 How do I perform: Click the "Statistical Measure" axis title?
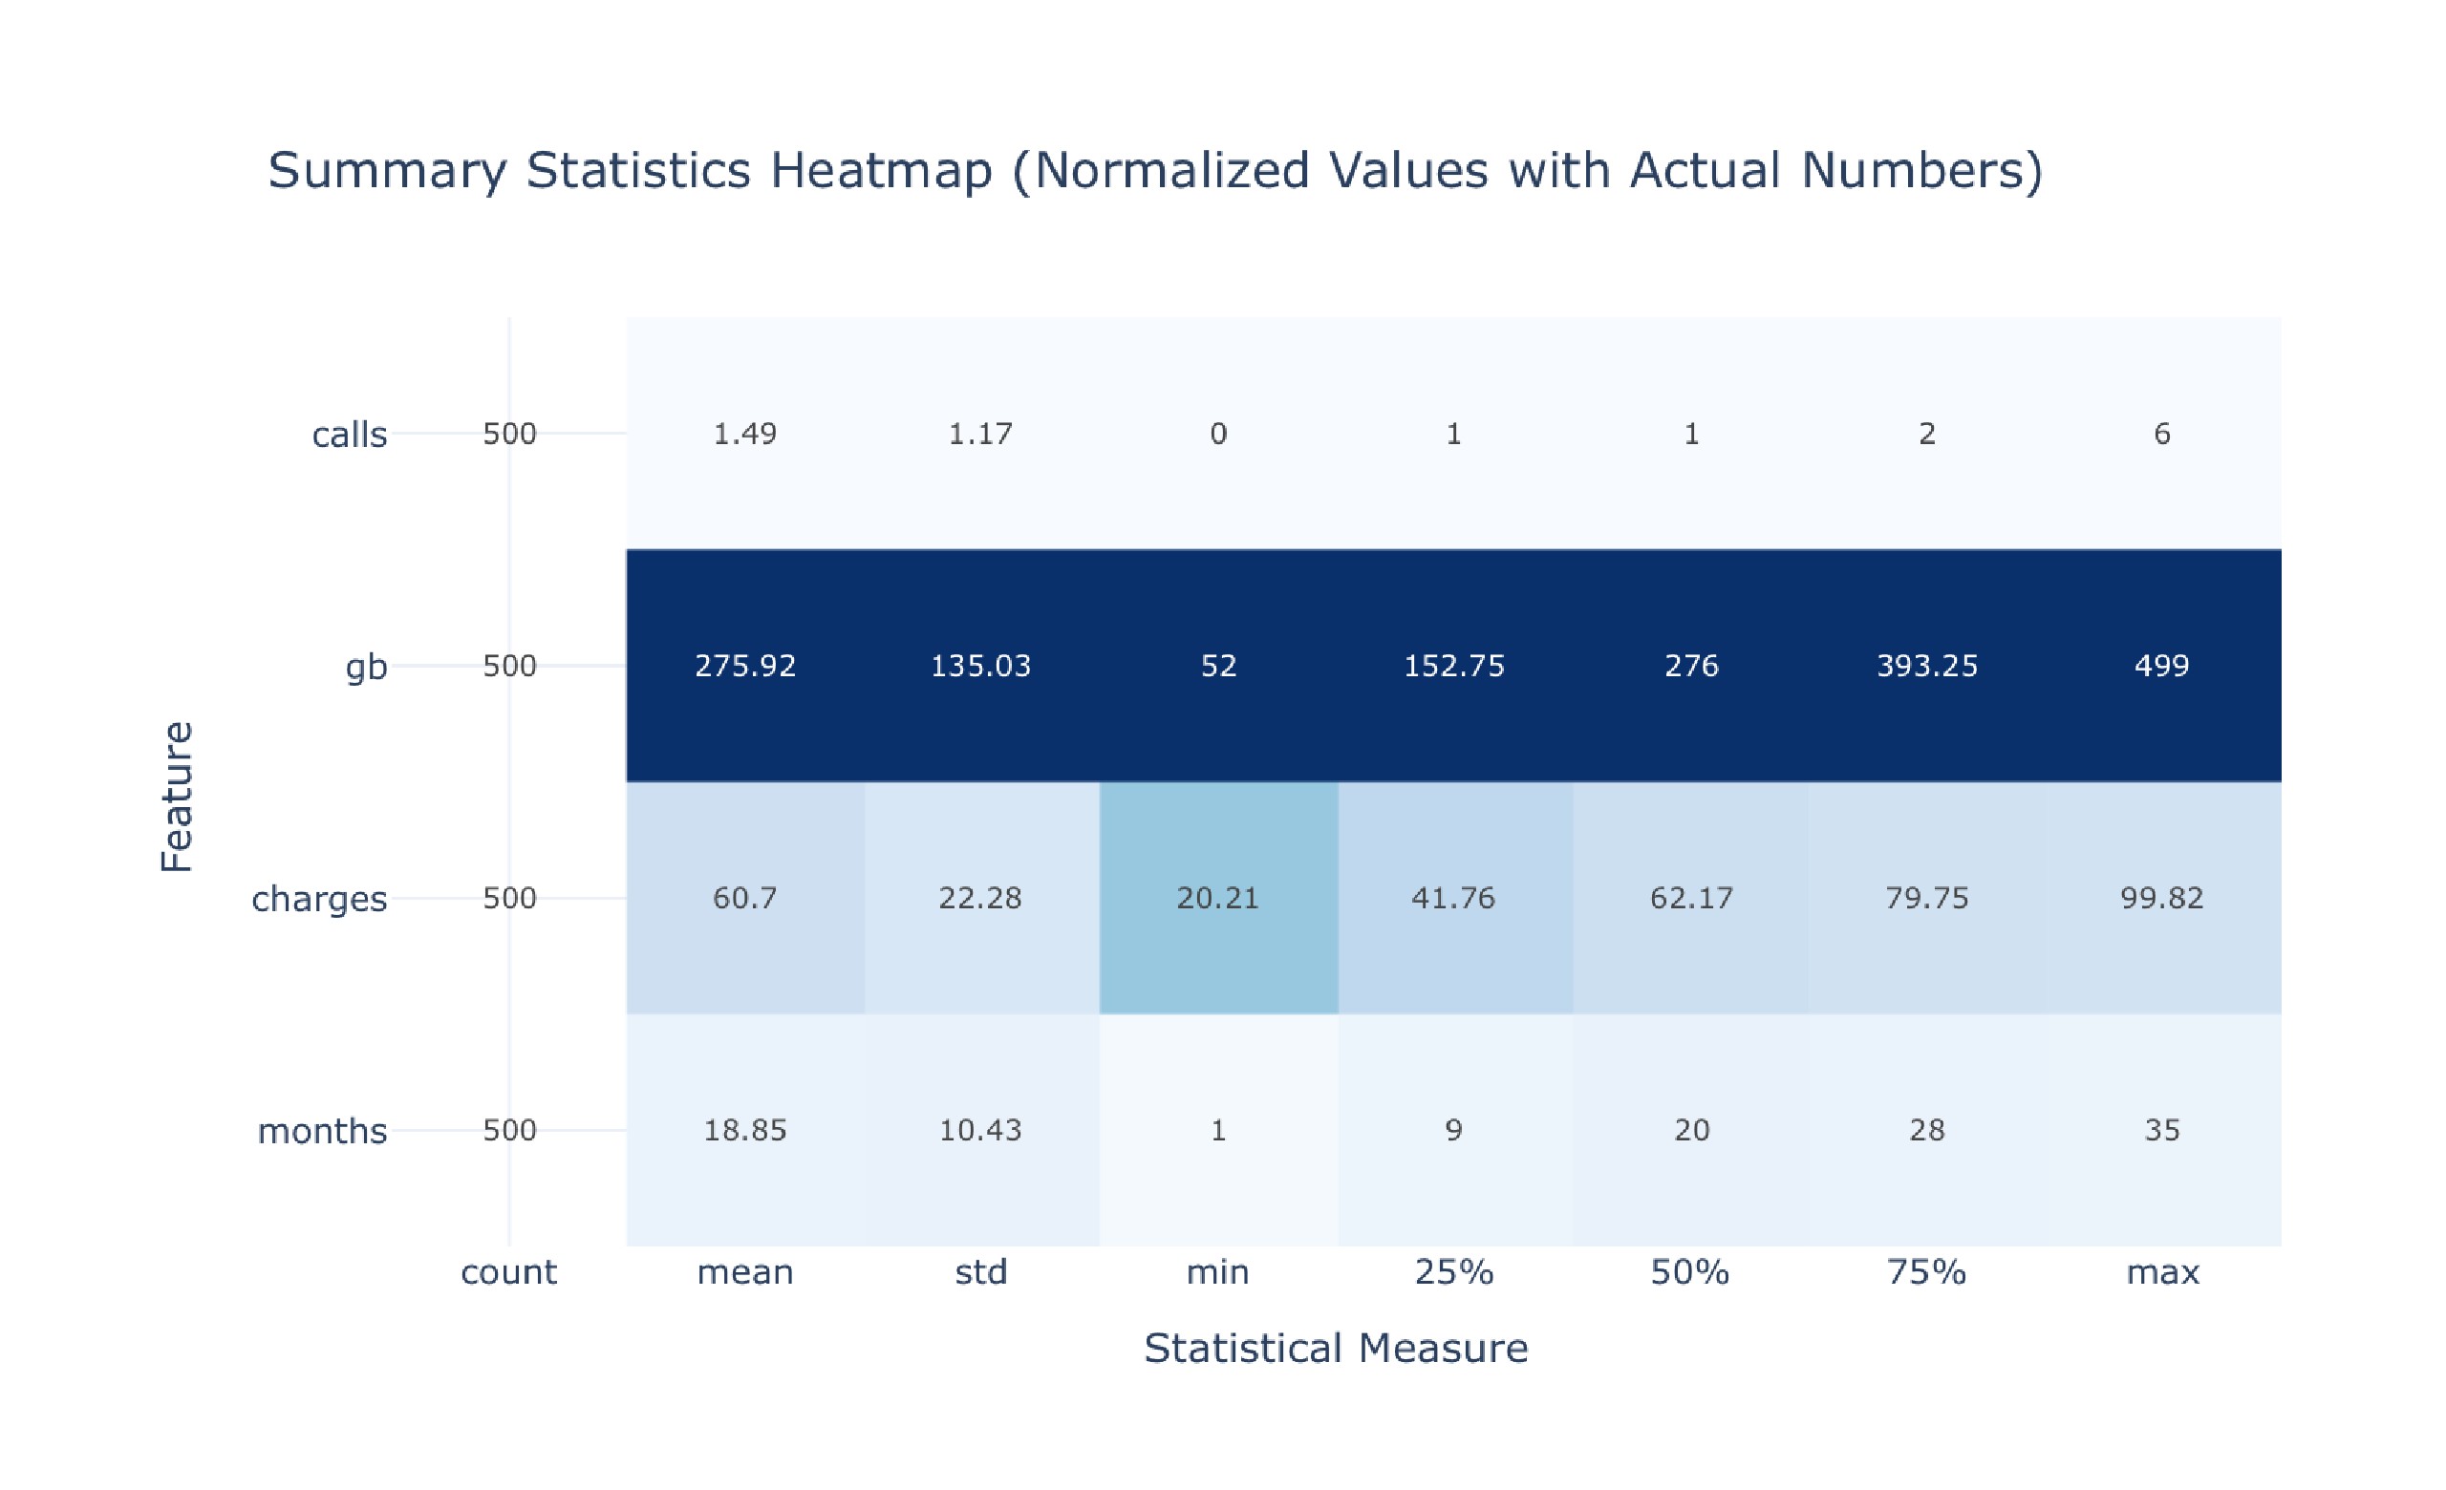click(1335, 1348)
